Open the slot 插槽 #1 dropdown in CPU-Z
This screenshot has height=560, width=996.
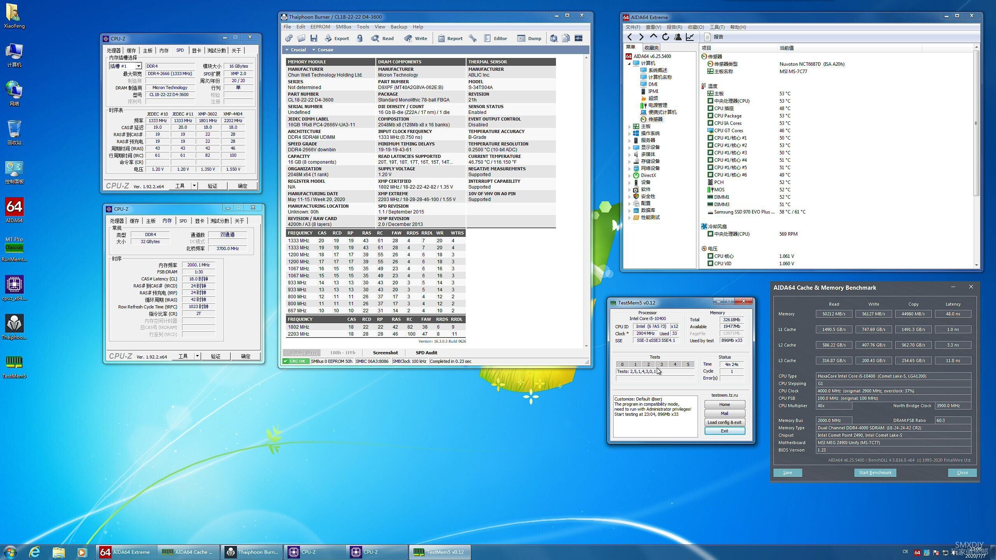pyautogui.click(x=138, y=66)
